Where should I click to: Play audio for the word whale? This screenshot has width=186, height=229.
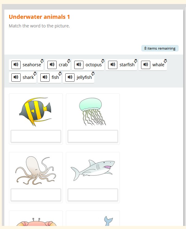[146, 65]
